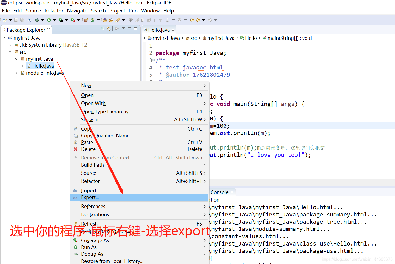Image resolution: width=395 pixels, height=264 pixels.
Task: Toggle Word Wrap toolbar icon
Action: (149, 20)
